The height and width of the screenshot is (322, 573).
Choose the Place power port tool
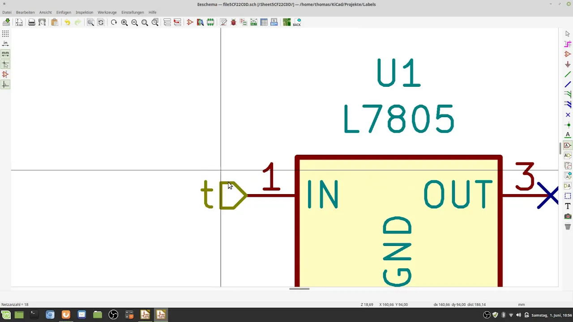568,64
